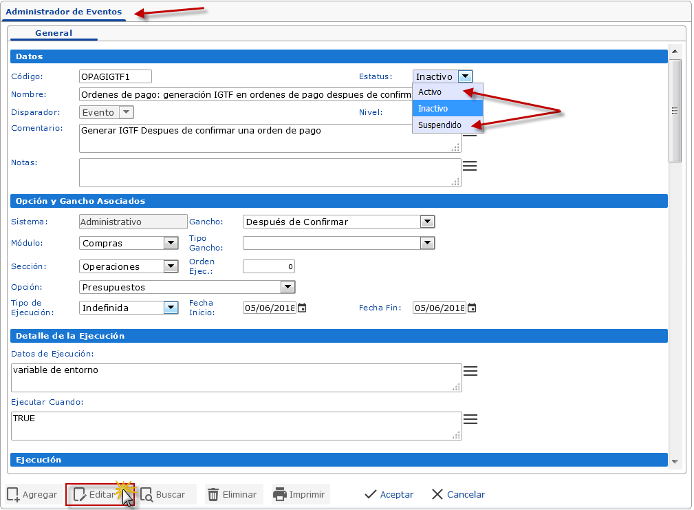Click the Opción y Gancho Asociados header
This screenshot has height=510, width=694.
coord(339,201)
